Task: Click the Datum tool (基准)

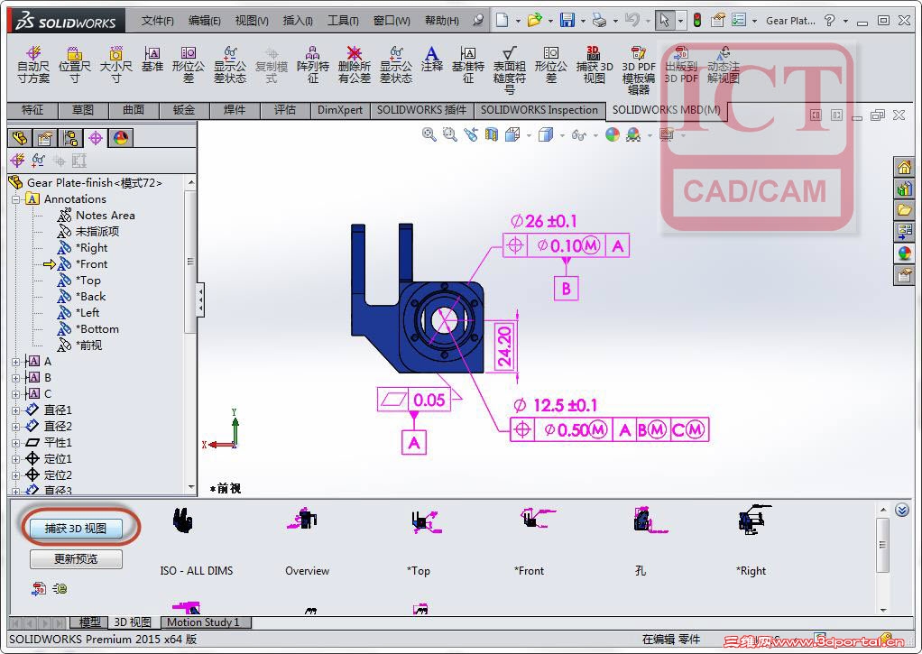Action: click(152, 60)
